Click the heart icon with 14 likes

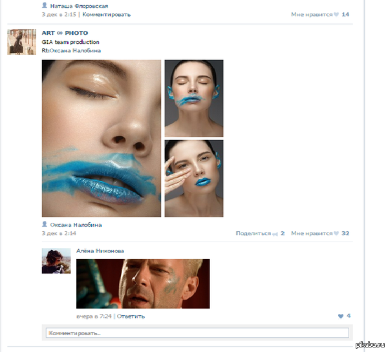click(x=336, y=14)
